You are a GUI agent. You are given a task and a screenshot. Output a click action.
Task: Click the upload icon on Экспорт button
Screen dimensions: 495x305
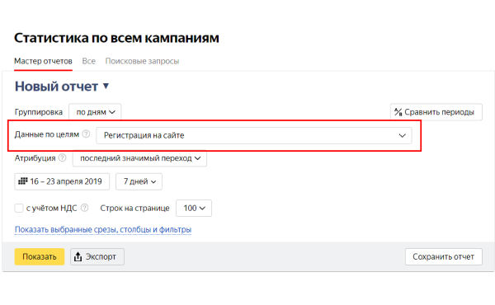coord(78,256)
